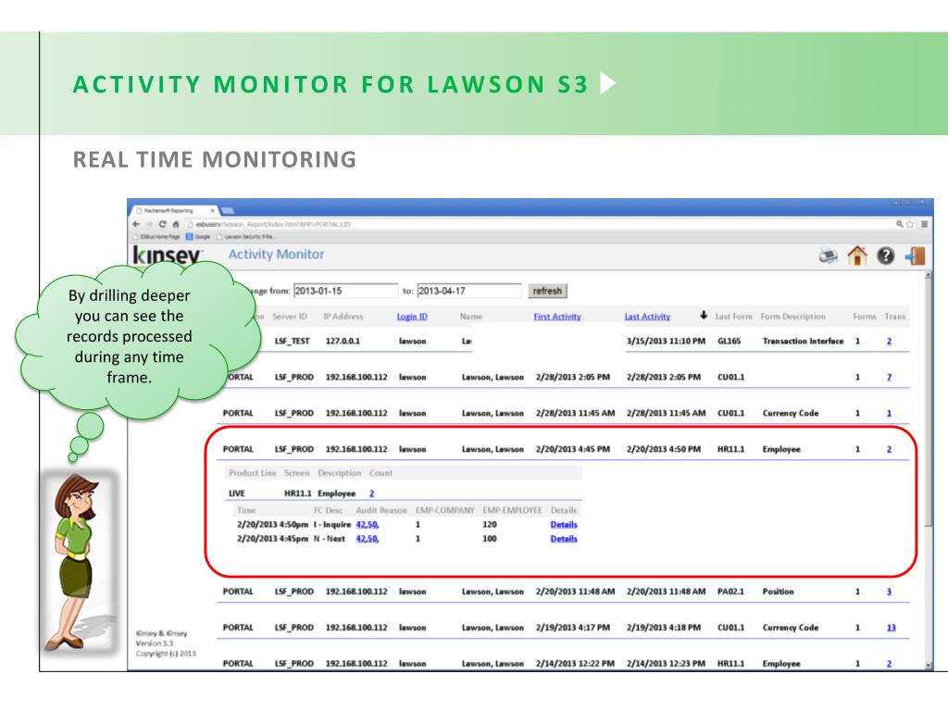The width and height of the screenshot is (948, 711).
Task: Click Transaction Interface description
Action: tap(803, 341)
